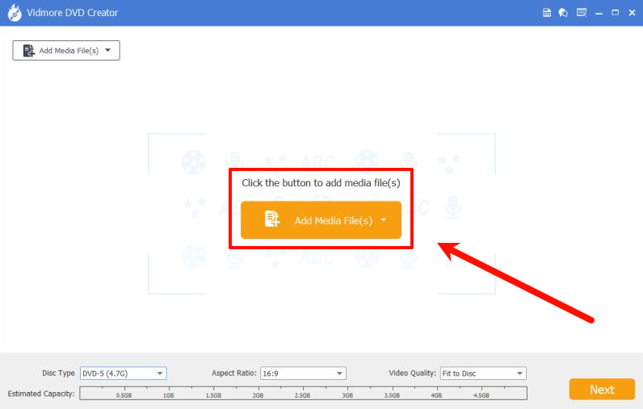The height and width of the screenshot is (409, 643).
Task: Open the Aspect Ratio 16:9 dropdown
Action: (x=304, y=374)
